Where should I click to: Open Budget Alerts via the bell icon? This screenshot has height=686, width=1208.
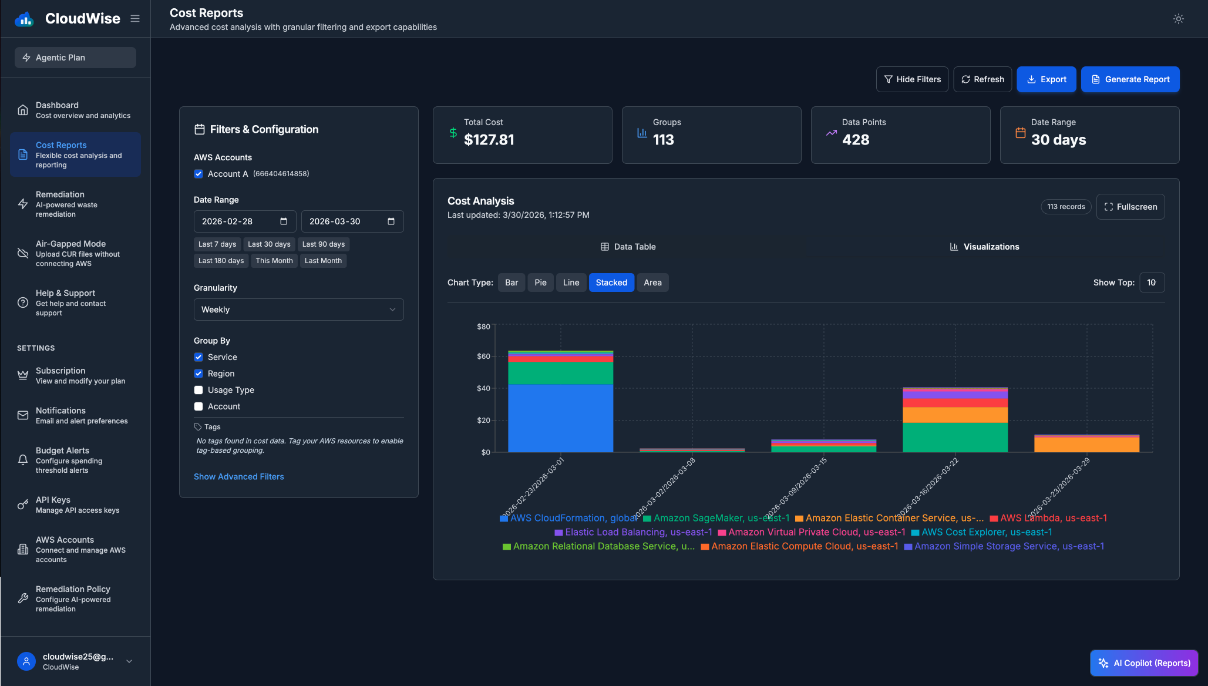(x=23, y=460)
